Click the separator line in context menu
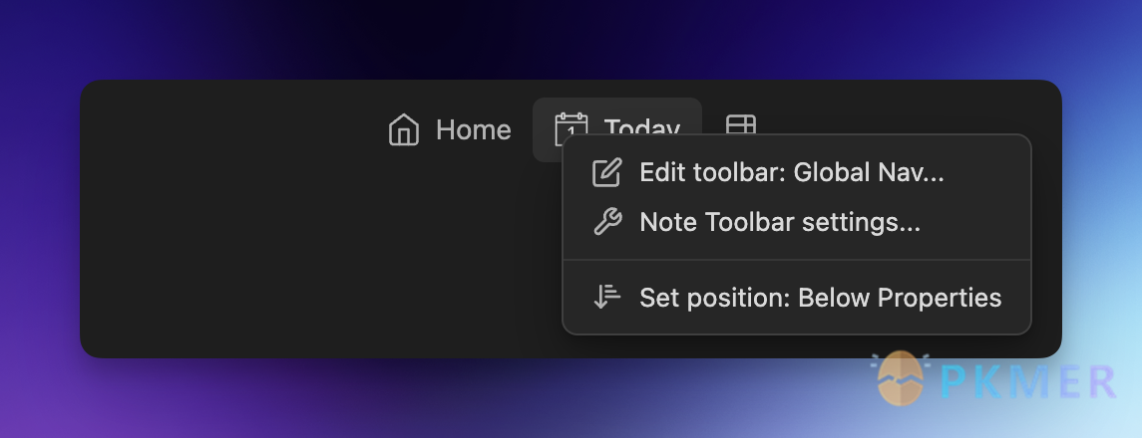The height and width of the screenshot is (438, 1142). point(796,260)
